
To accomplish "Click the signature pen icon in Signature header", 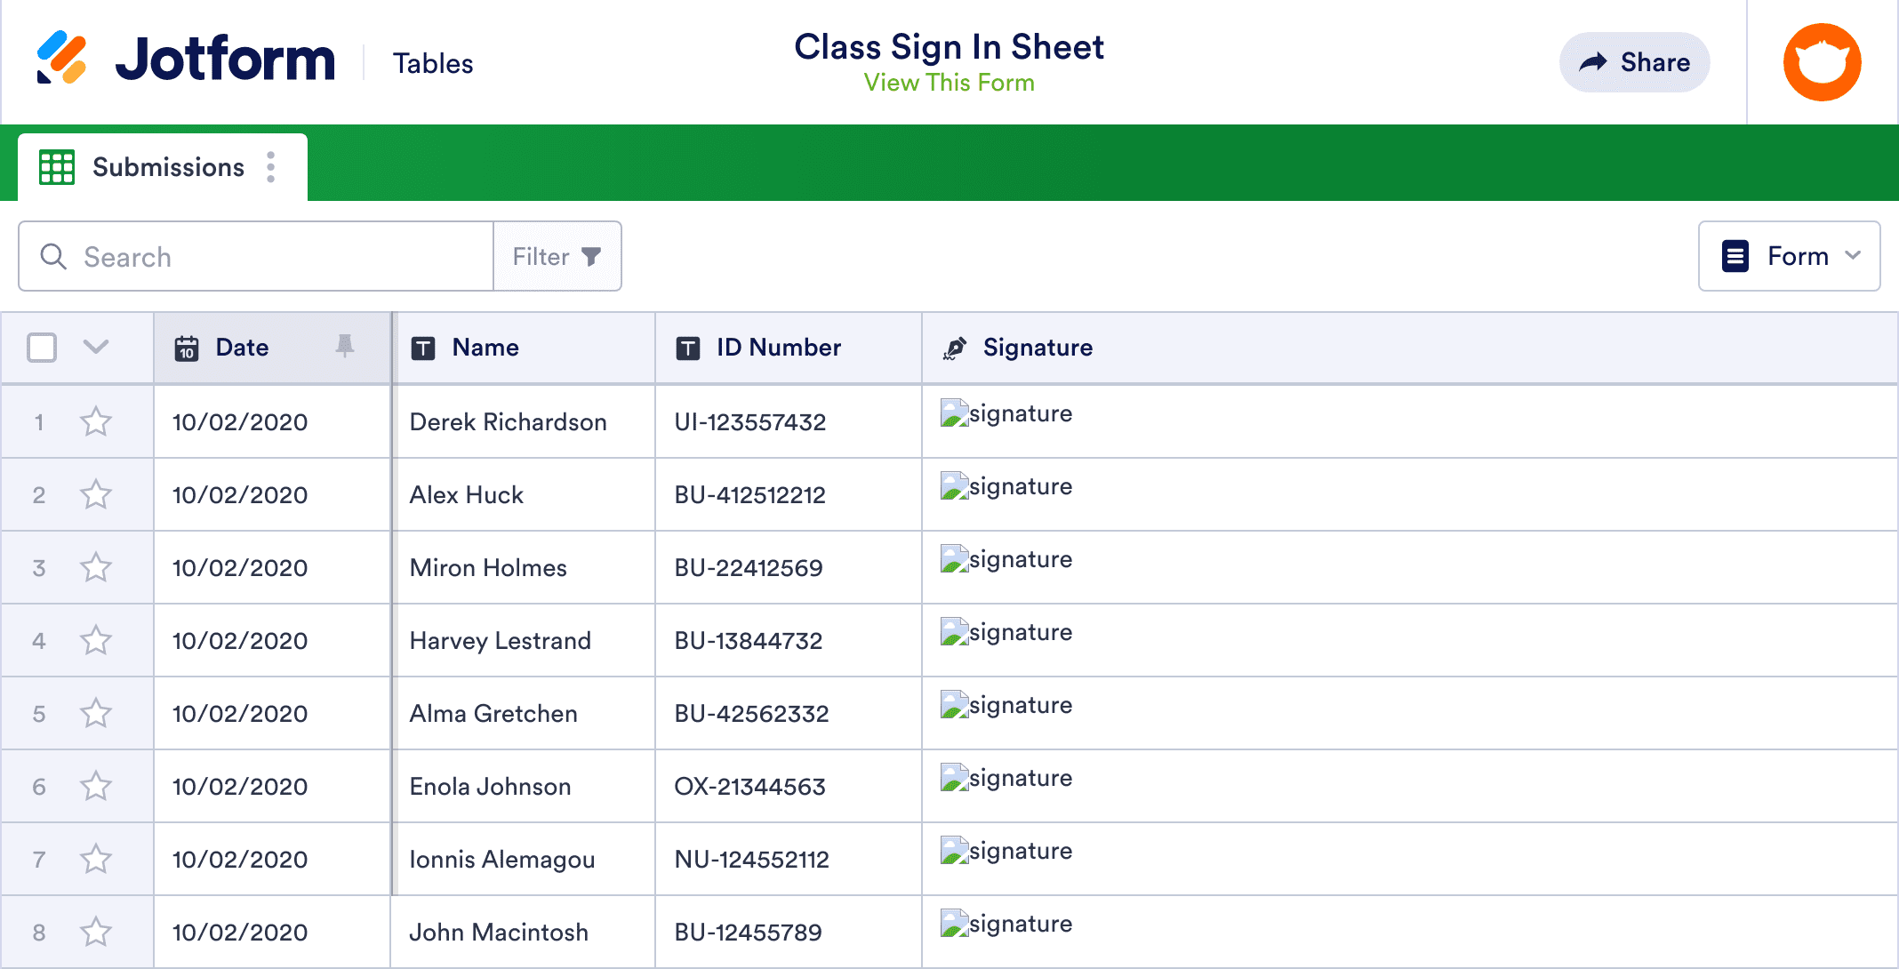I will click(957, 348).
